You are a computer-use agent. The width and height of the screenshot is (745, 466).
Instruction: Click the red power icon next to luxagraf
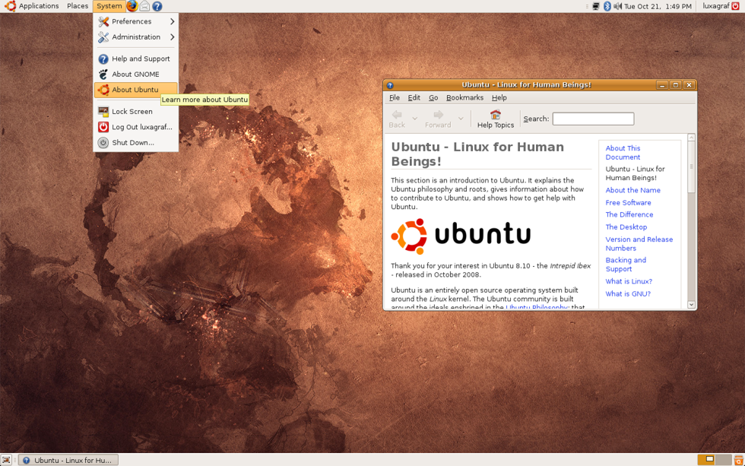pos(735,6)
